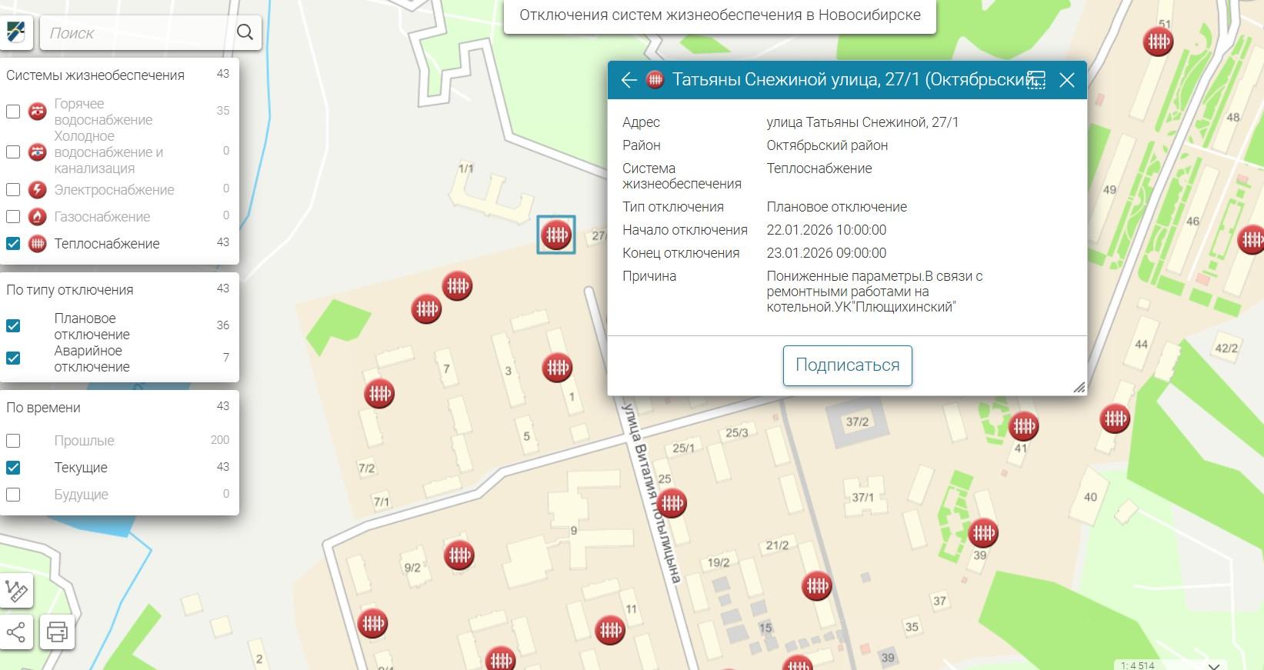Click the улица Виталия Потылицына street label
The image size is (1264, 670).
[x=652, y=492]
